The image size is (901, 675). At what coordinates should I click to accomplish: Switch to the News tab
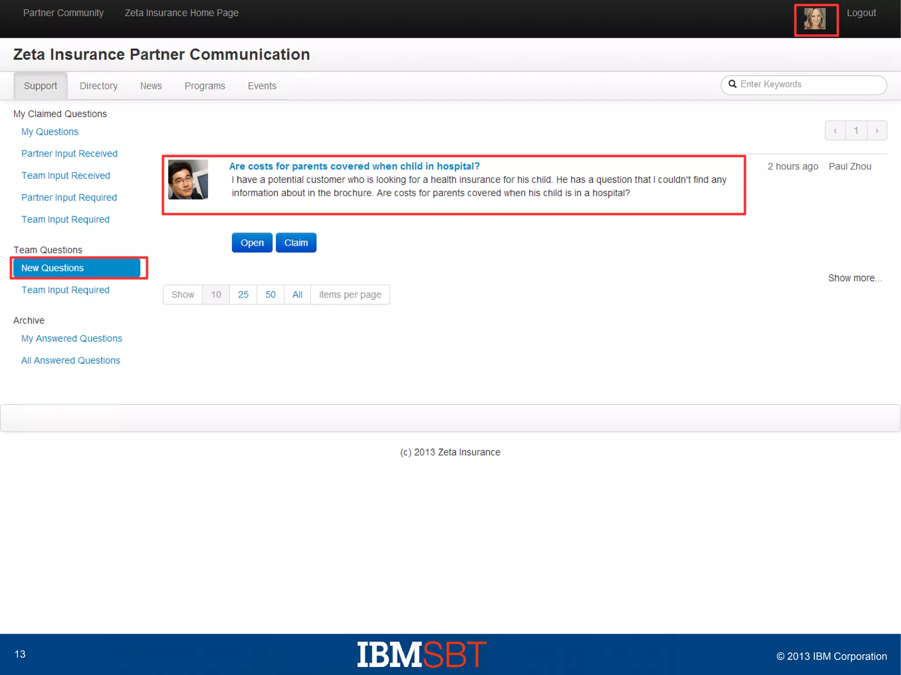click(151, 86)
